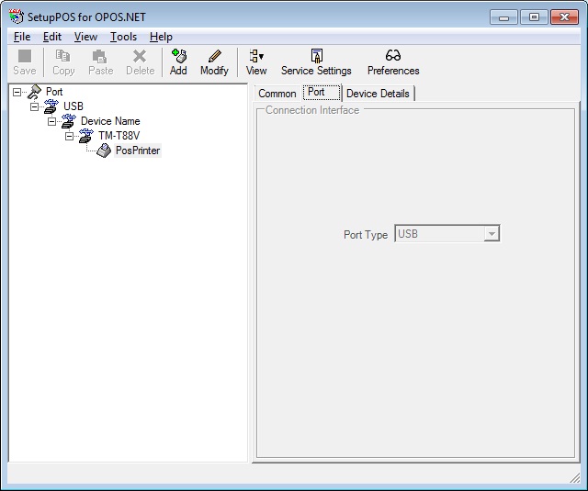Viewport: 588px width, 491px height.
Task: Click the Copy toolbar icon
Action: point(62,56)
